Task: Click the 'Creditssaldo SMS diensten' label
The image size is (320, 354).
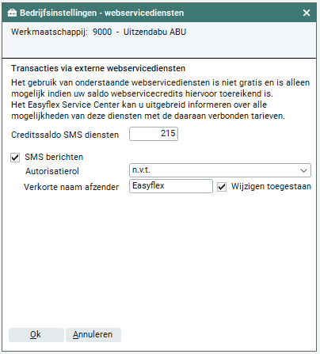Action: (x=65, y=135)
